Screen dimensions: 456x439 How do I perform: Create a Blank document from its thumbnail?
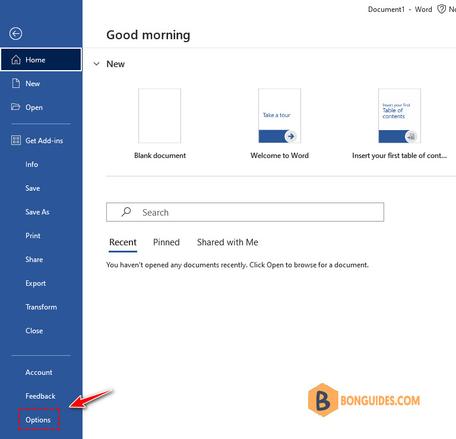(160, 116)
